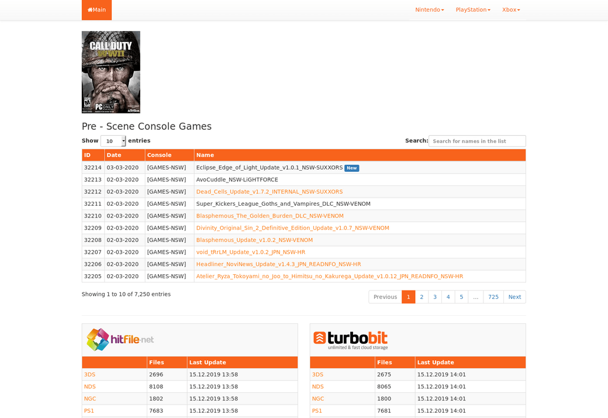Expand the Xbox menu

(511, 10)
